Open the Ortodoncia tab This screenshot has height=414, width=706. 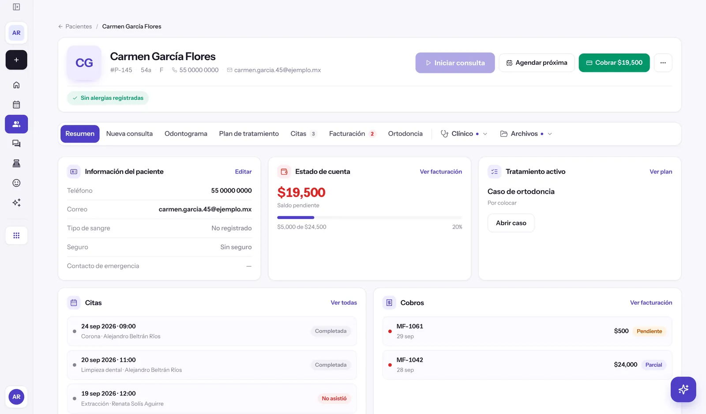(405, 134)
